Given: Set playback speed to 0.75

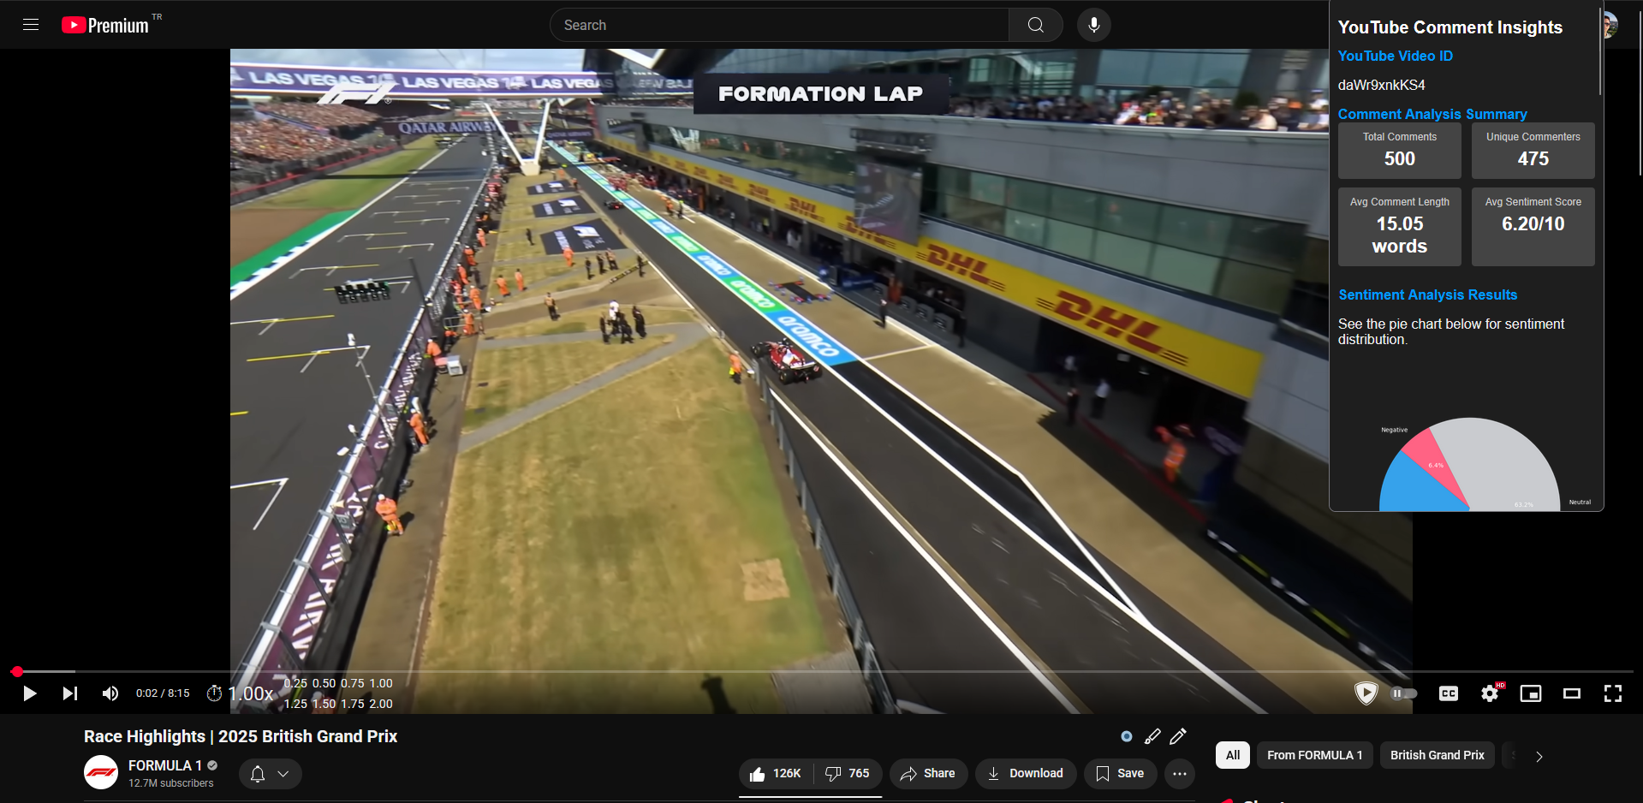Looking at the screenshot, I should coord(353,683).
